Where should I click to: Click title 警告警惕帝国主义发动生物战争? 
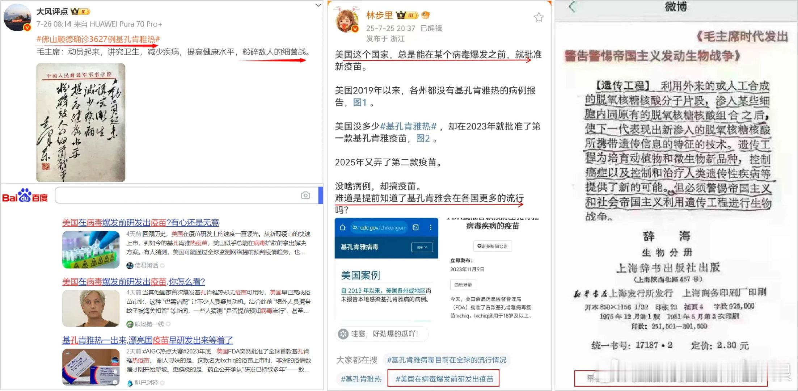(653, 56)
